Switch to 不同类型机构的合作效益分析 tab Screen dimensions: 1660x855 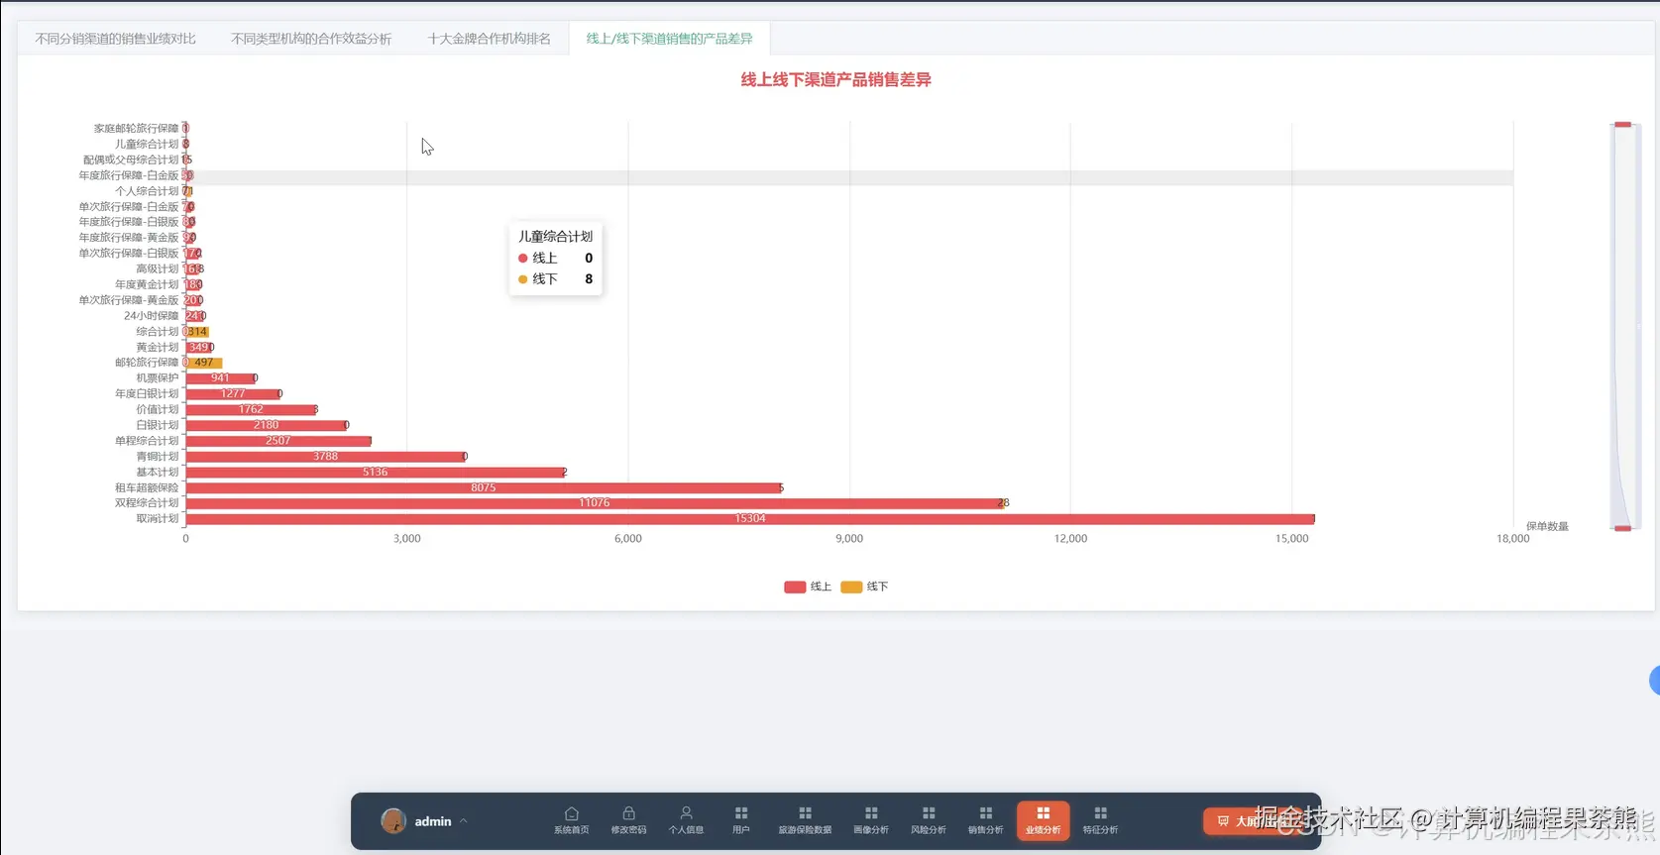coord(311,39)
